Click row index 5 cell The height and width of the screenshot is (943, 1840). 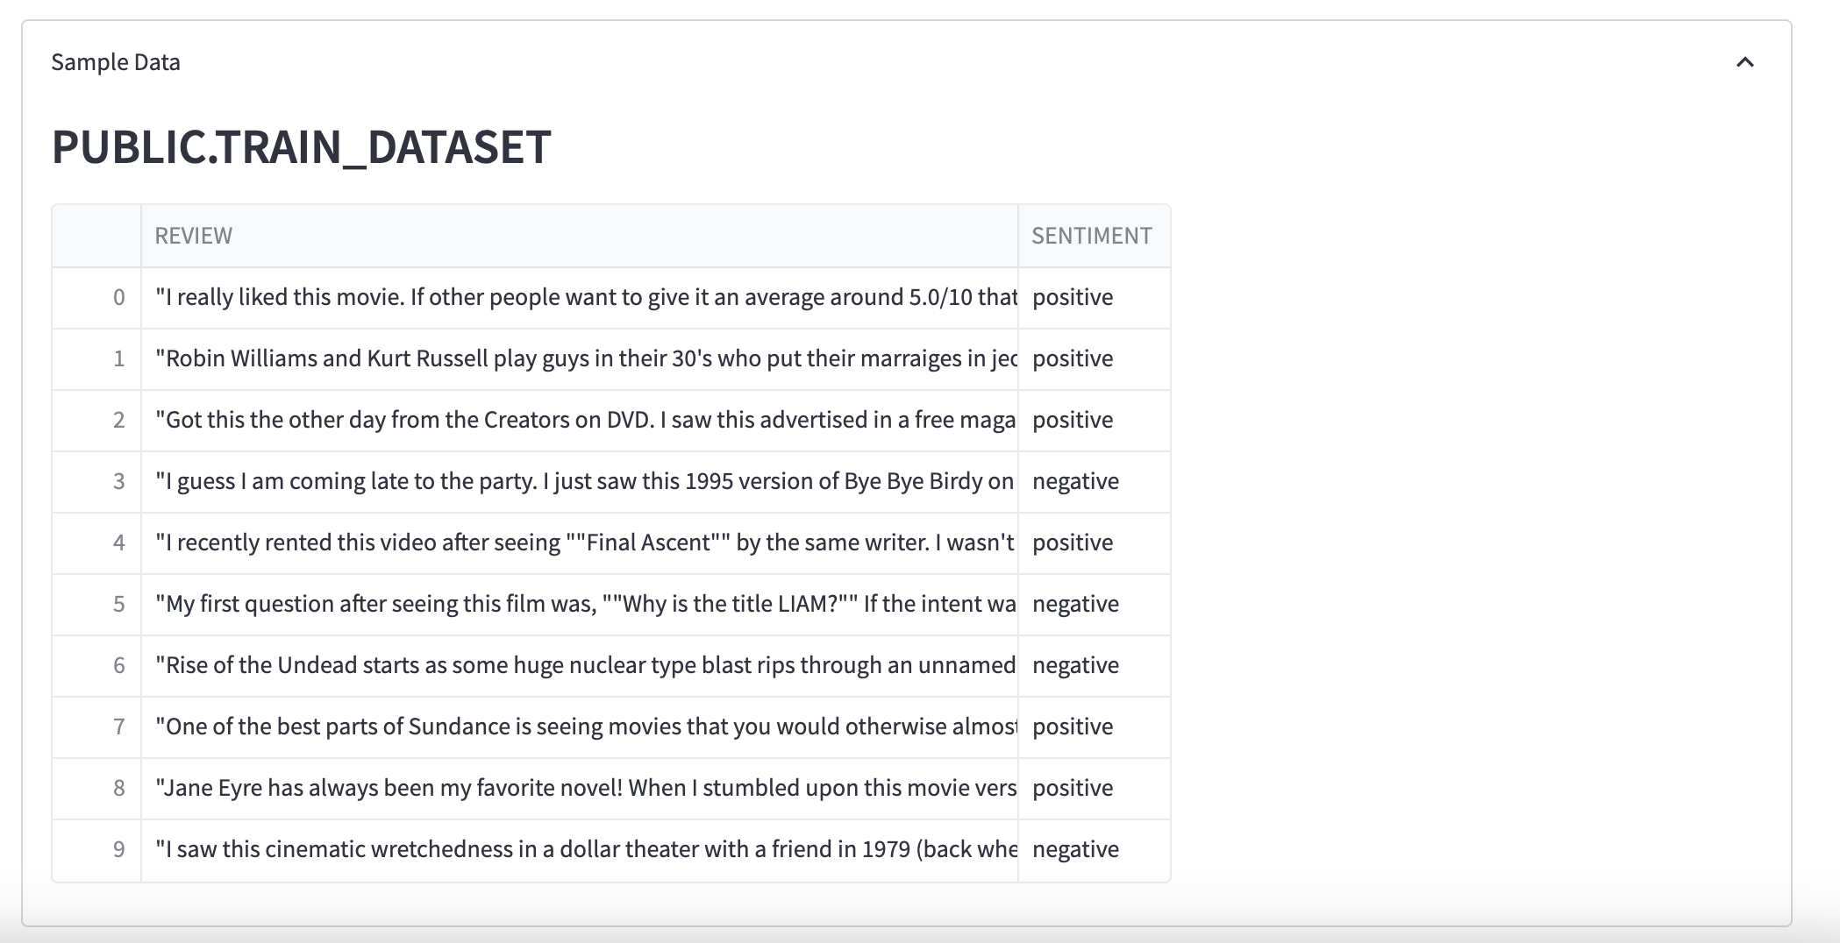[97, 604]
